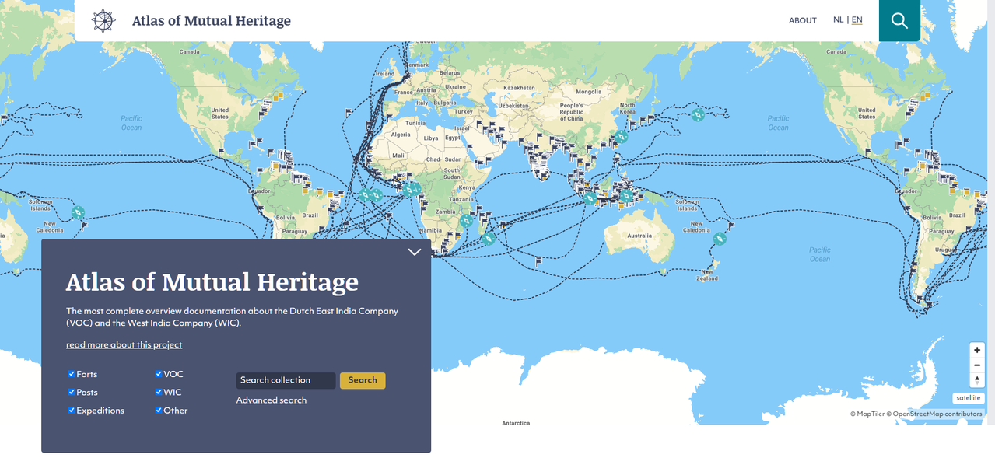Focus the Search collection input field
Screen dimensions: 995x472
[286, 380]
